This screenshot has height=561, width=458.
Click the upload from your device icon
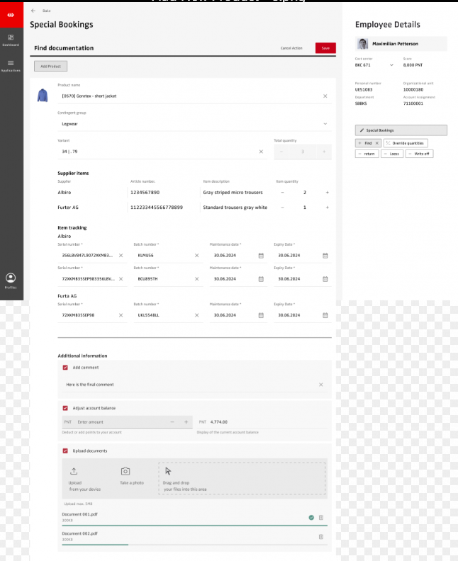tap(73, 471)
